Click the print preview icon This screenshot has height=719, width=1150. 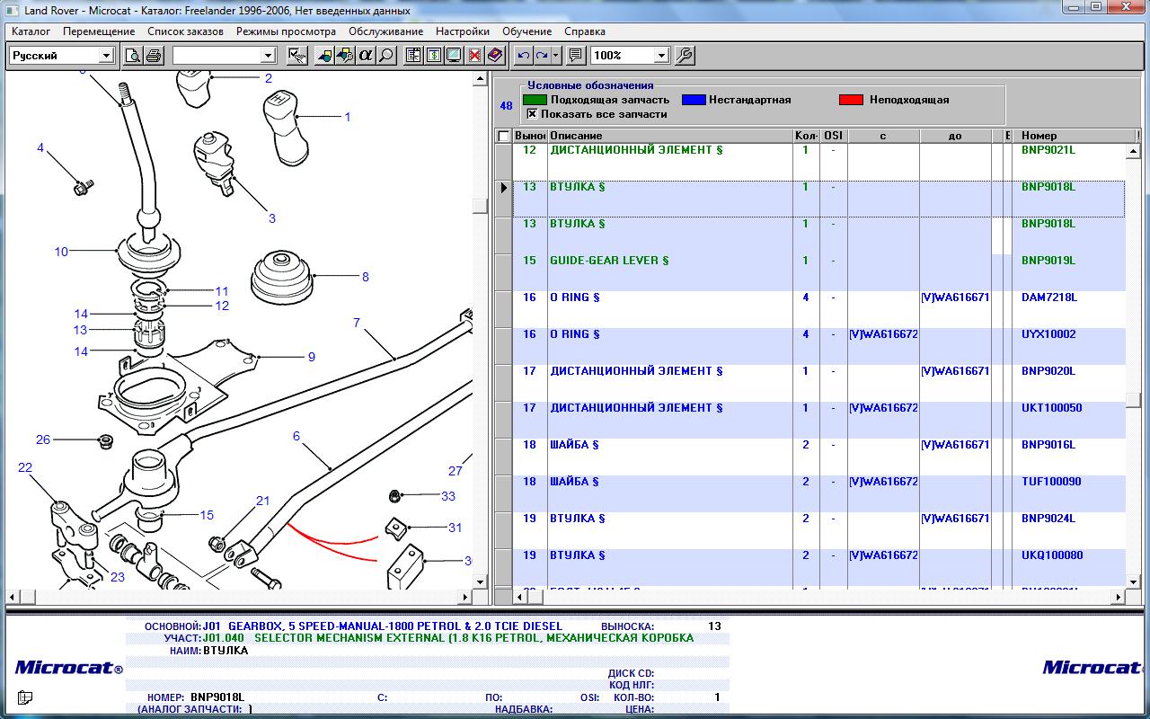[x=133, y=56]
